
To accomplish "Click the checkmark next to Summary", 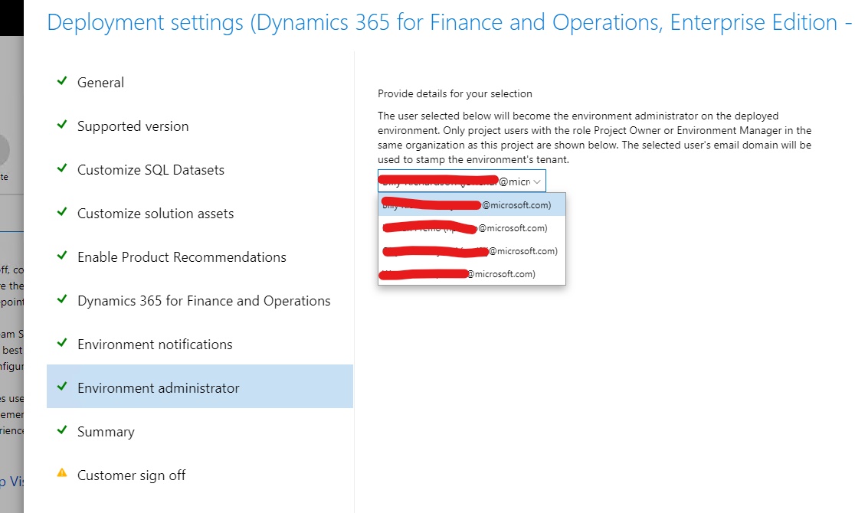I will pyautogui.click(x=62, y=430).
